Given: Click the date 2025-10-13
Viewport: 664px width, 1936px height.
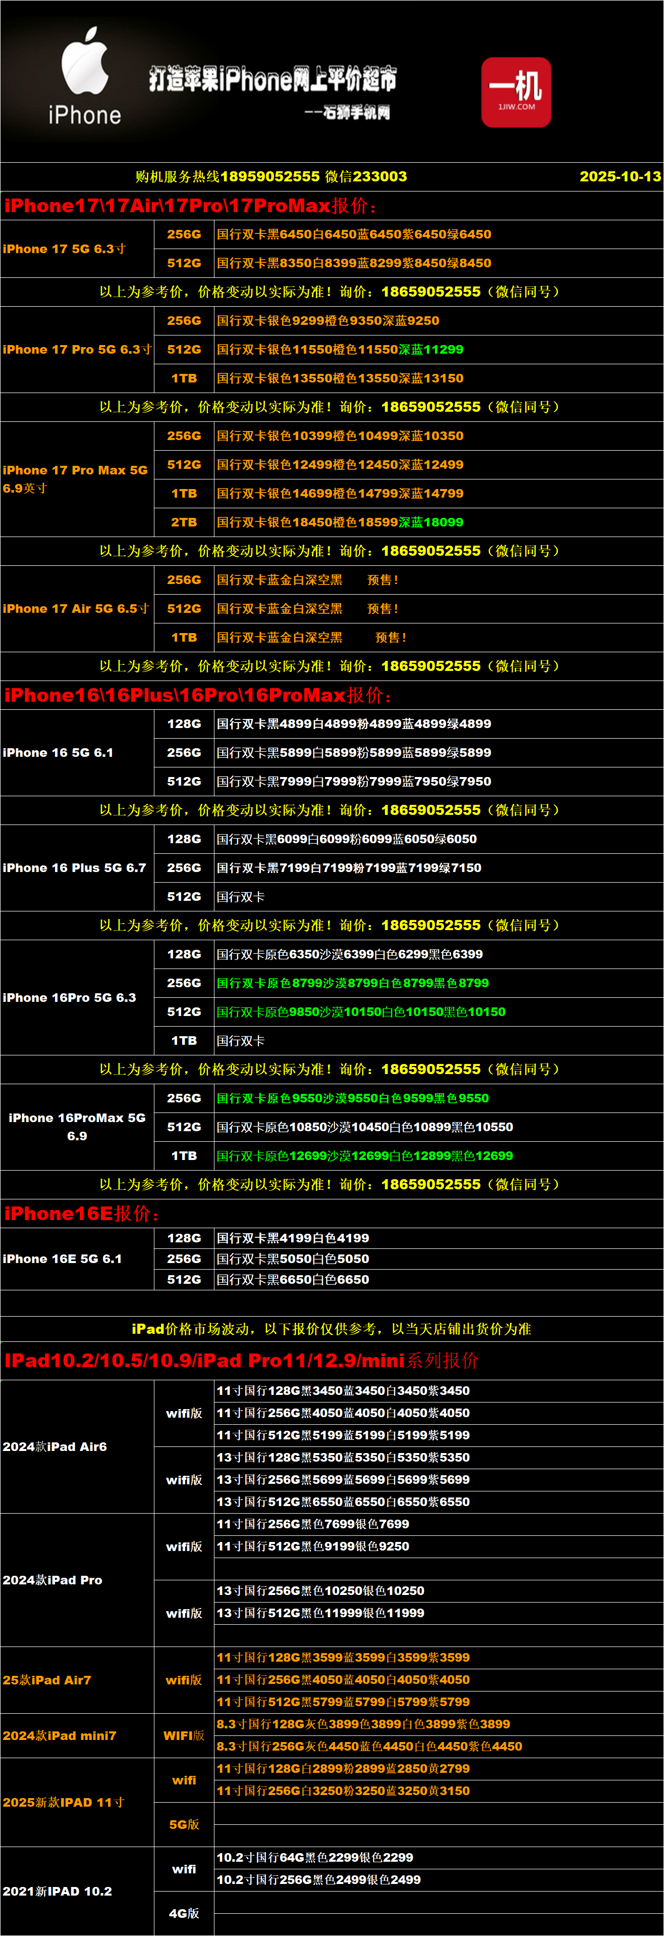Looking at the screenshot, I should coord(620,177).
